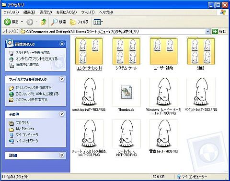Open マイ コンピュータ in the その他 panel
The width and height of the screenshot is (230, 181).
pyautogui.click(x=27, y=135)
